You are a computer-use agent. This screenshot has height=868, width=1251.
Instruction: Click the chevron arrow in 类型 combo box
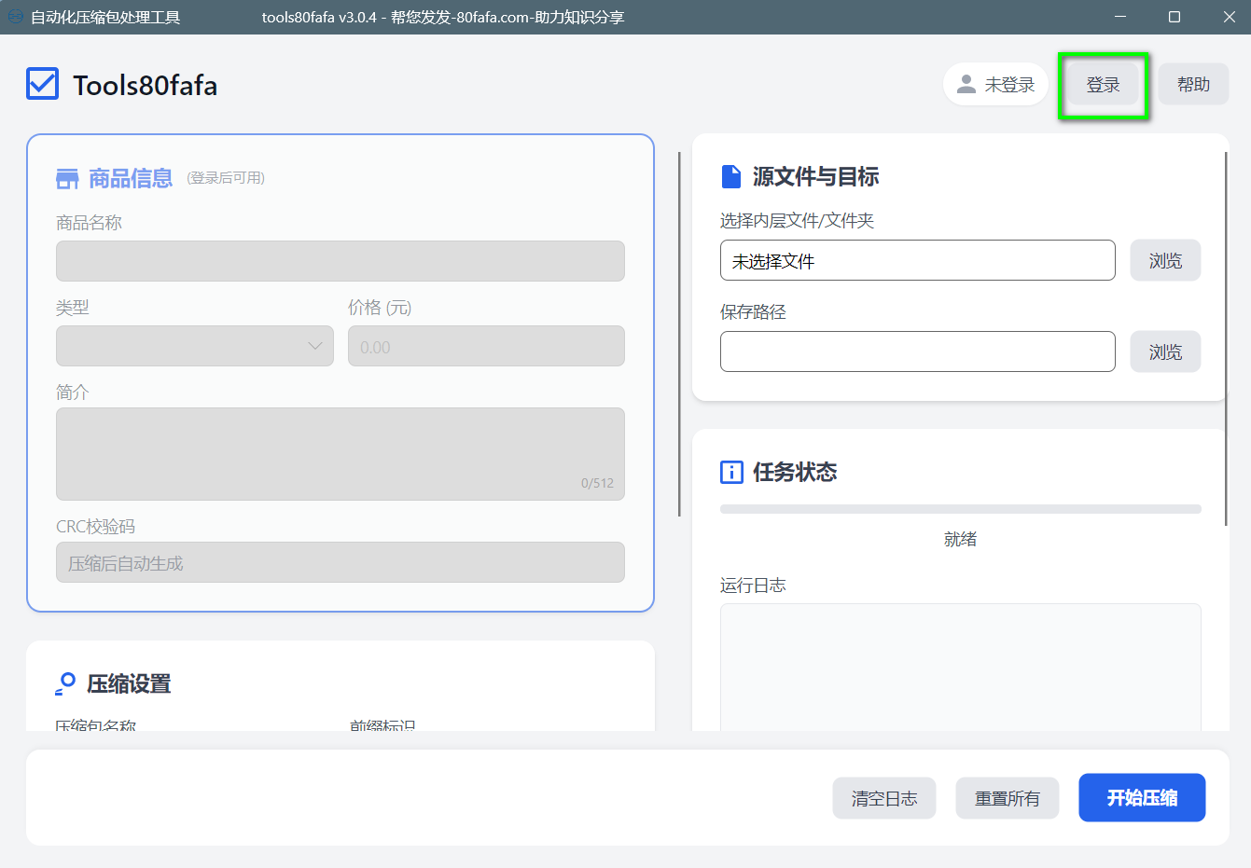click(315, 346)
